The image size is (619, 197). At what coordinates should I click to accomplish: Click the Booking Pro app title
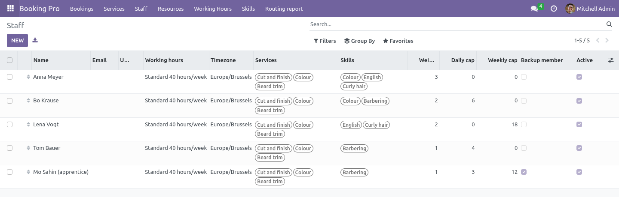click(x=40, y=9)
